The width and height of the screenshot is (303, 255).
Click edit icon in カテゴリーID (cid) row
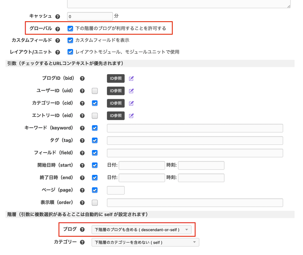click(131, 103)
